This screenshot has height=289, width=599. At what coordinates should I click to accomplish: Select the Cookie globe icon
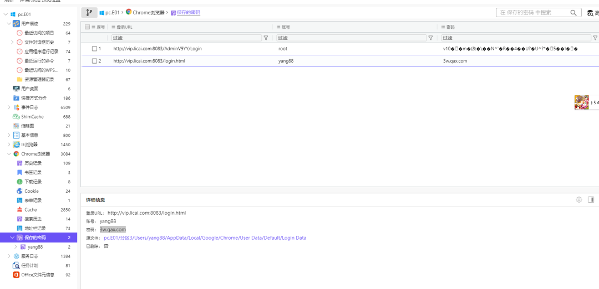pos(19,191)
